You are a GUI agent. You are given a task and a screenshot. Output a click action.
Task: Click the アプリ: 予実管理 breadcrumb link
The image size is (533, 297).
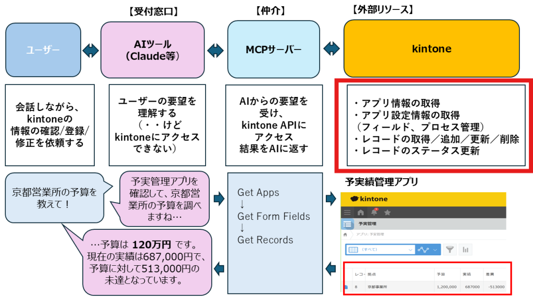click(x=370, y=234)
